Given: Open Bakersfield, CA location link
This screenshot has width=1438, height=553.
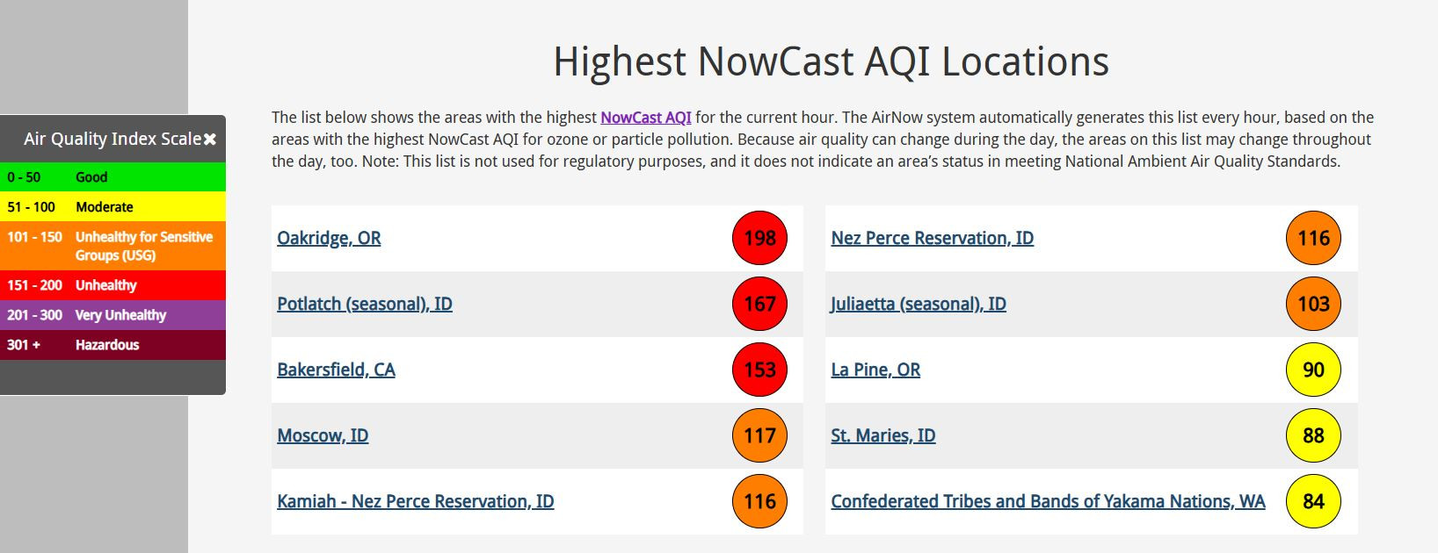Looking at the screenshot, I should coord(336,370).
